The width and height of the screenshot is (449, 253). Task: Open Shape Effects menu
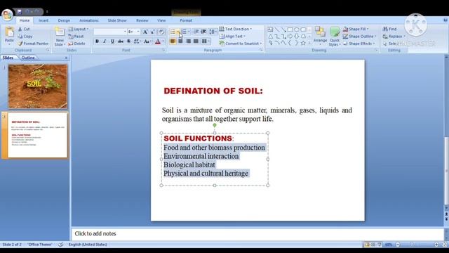(358, 44)
